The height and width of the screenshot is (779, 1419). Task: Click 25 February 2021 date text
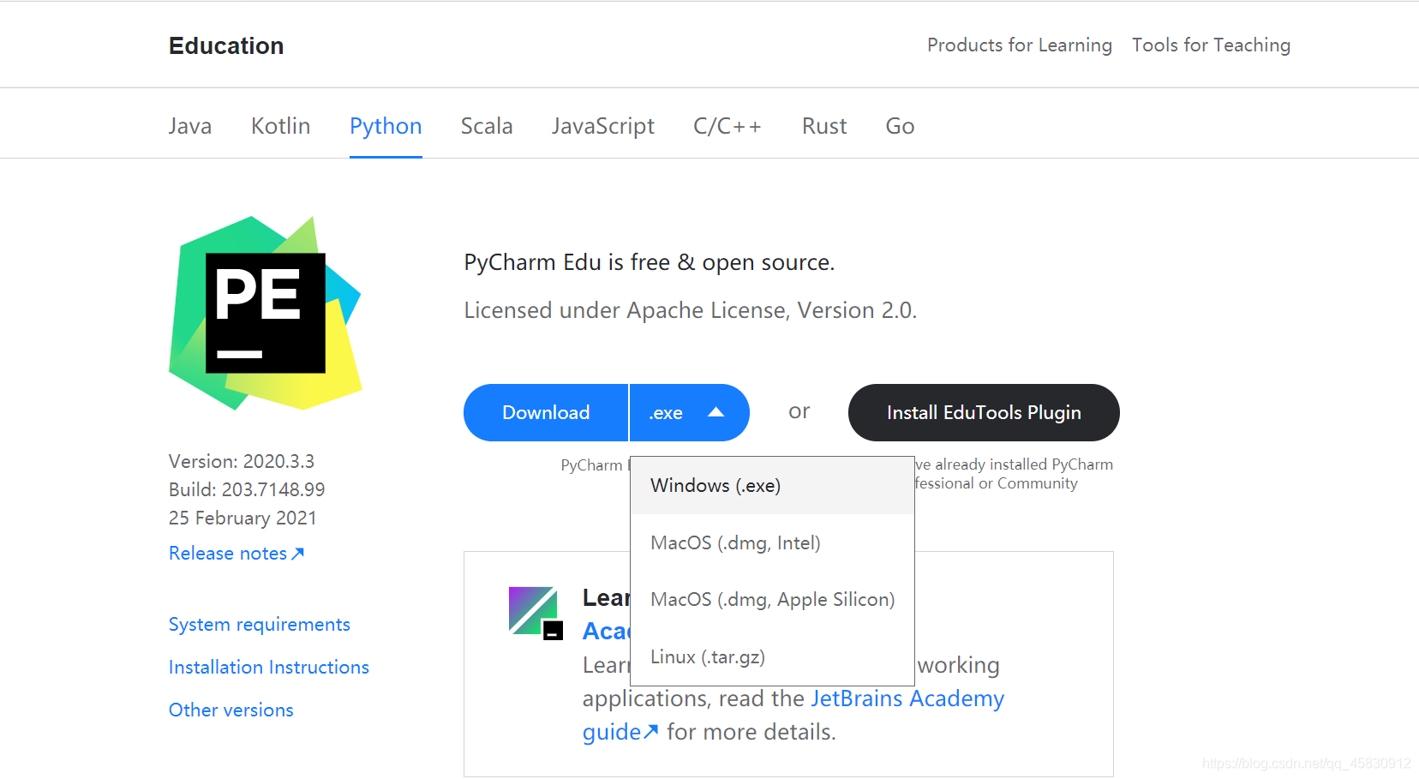pyautogui.click(x=242, y=518)
